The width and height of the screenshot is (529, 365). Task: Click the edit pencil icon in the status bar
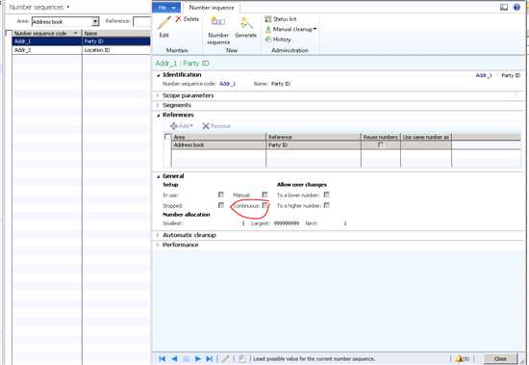[225, 358]
